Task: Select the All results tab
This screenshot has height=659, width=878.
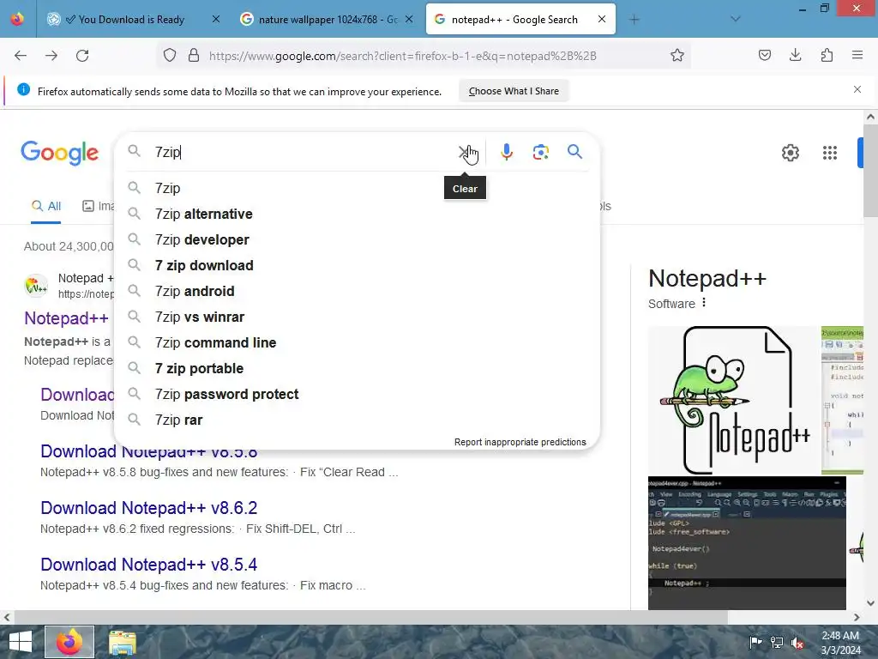Action: point(46,206)
